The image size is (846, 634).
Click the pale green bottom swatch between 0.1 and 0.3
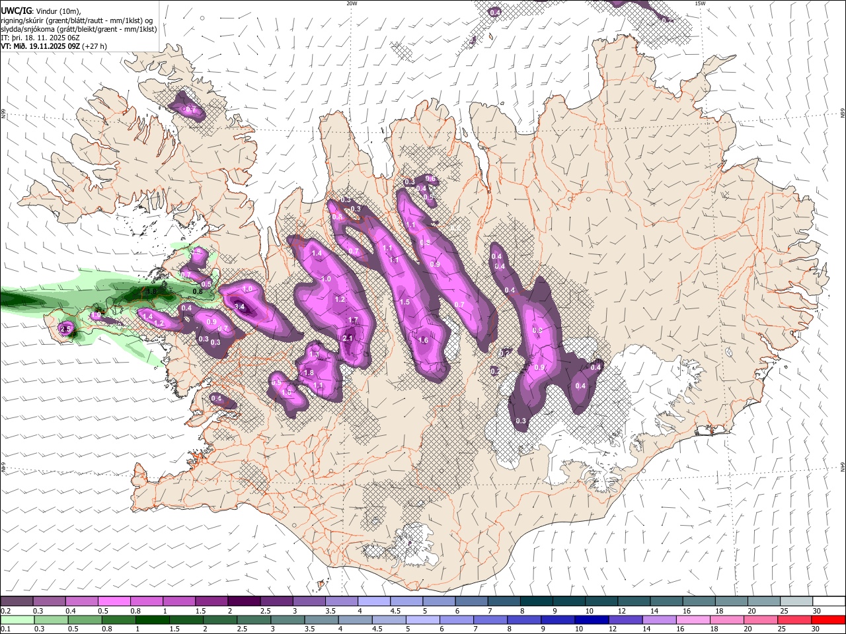point(17,619)
